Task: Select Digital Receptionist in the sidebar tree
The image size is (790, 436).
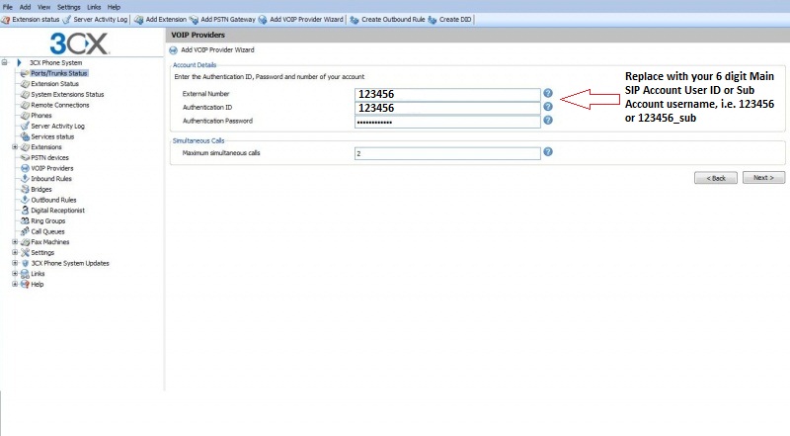Action: point(57,211)
